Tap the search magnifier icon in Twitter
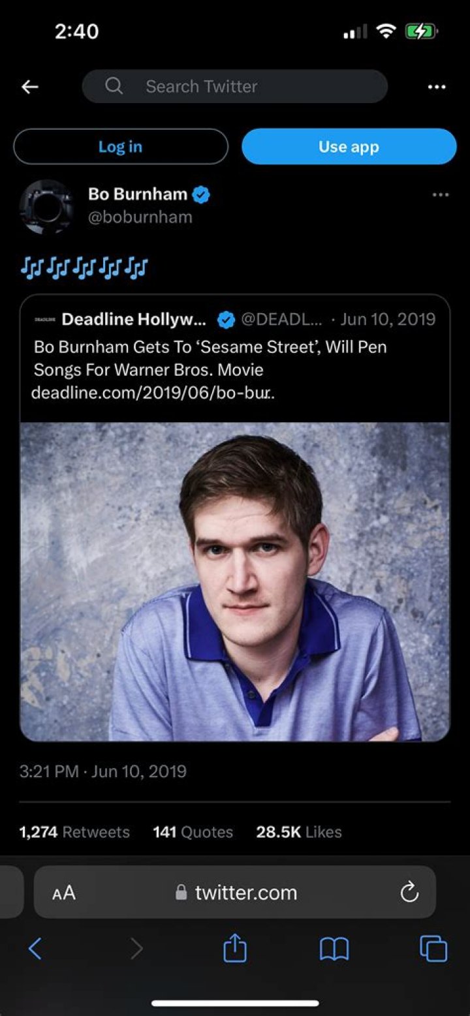Viewport: 470px width, 1016px height. (114, 86)
